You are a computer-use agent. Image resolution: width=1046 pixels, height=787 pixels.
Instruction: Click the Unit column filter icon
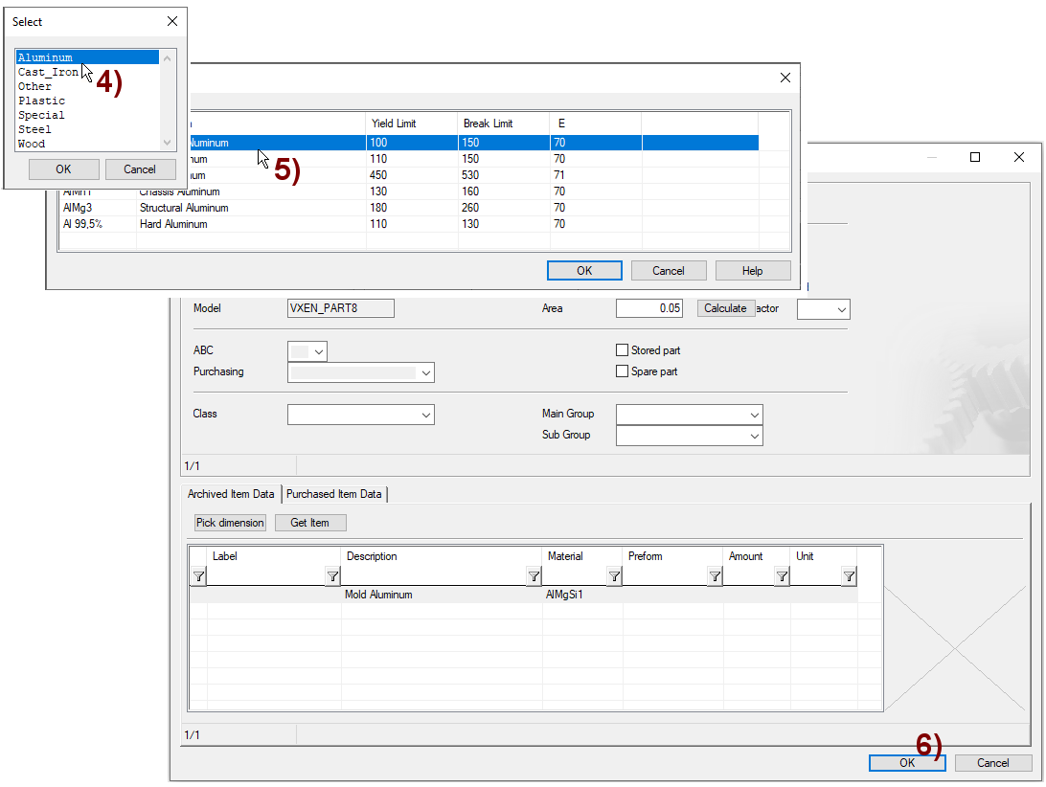click(x=849, y=576)
